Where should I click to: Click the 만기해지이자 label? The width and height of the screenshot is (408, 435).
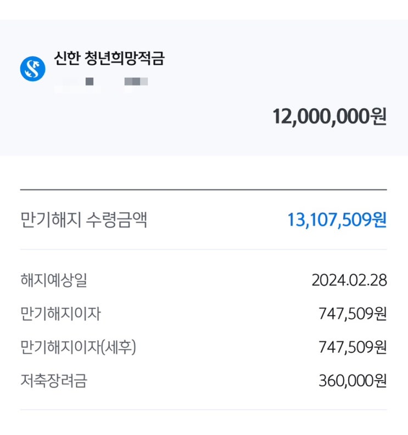pyautogui.click(x=60, y=314)
